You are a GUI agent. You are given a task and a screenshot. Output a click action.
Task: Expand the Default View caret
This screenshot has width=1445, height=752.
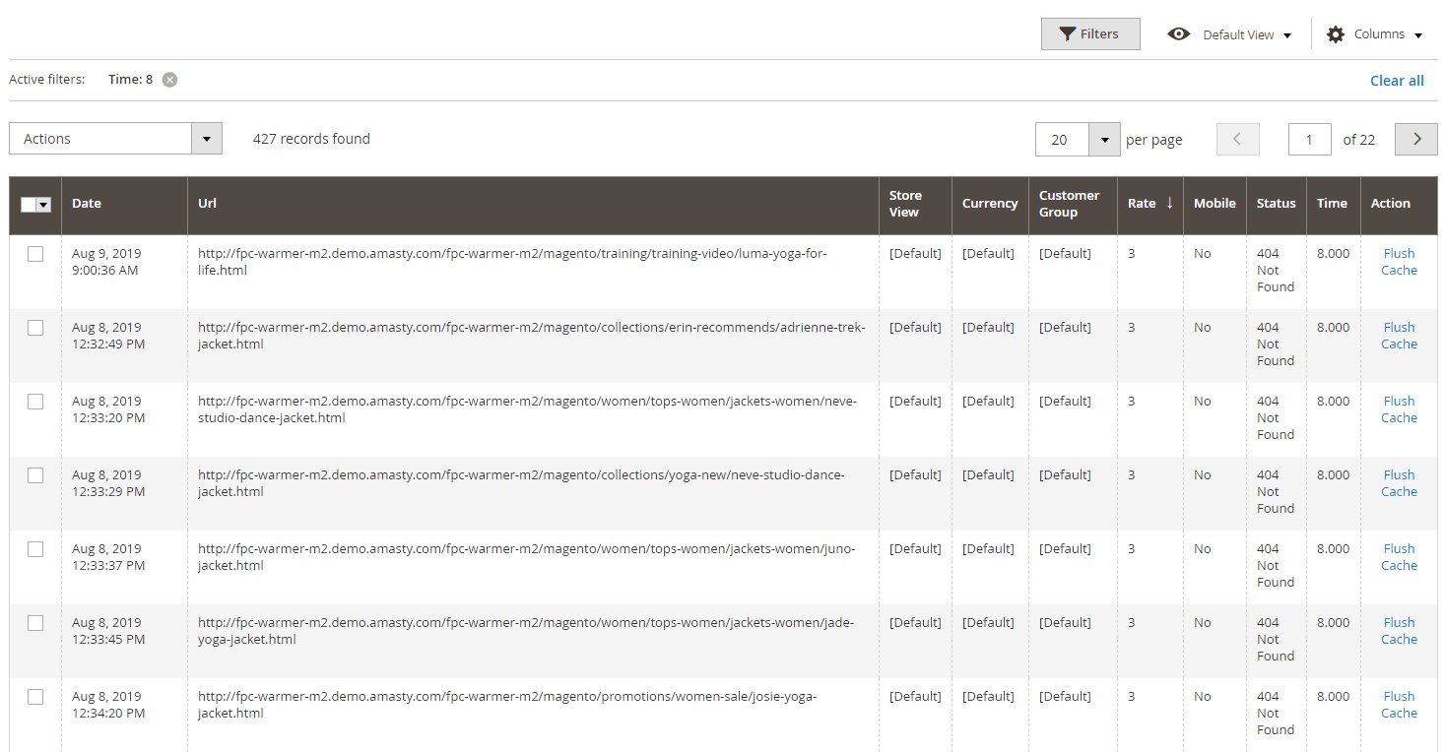[x=1287, y=35]
